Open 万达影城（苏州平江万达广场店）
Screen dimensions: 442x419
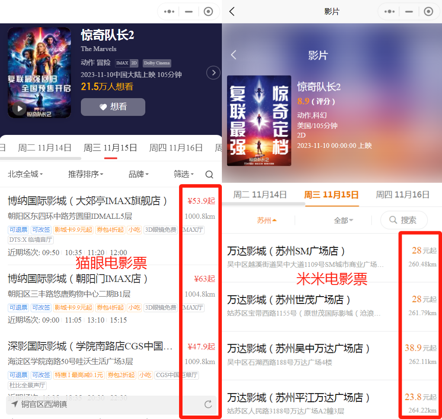(x=298, y=397)
